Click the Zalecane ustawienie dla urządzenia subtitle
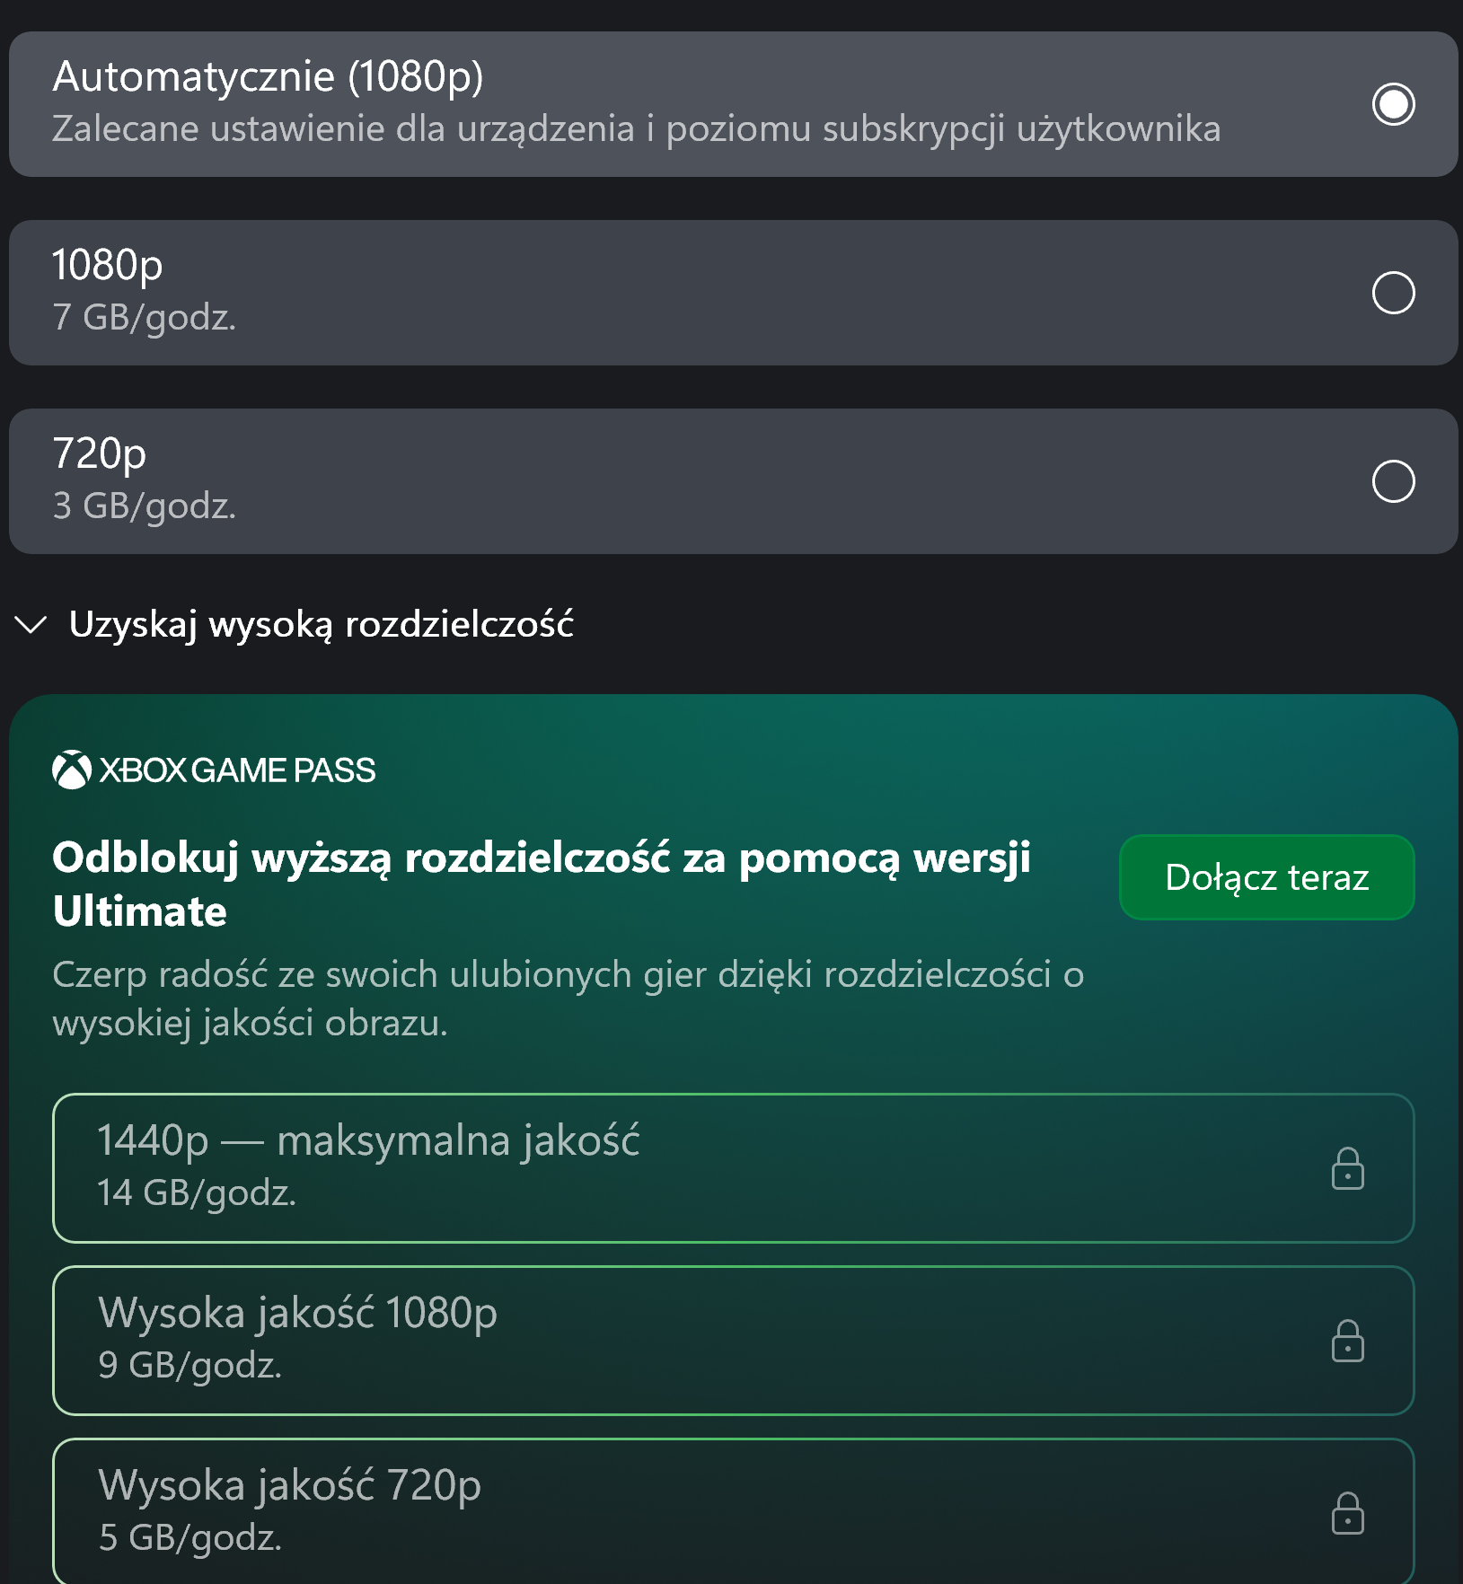1463x1584 pixels. (636, 129)
